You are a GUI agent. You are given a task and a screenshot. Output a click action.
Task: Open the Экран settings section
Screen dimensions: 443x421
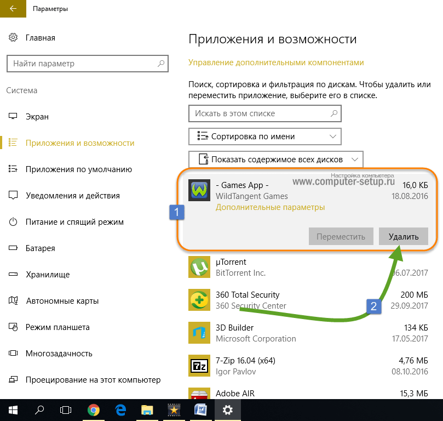(37, 117)
